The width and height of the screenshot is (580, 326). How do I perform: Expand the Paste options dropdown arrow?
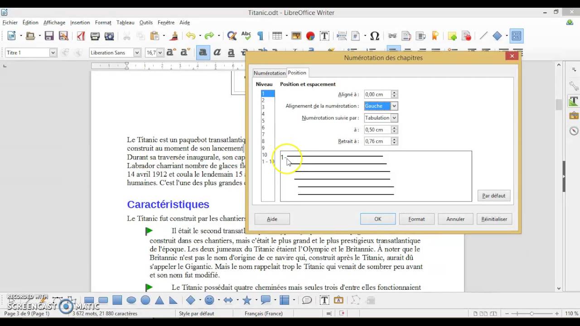164,36
